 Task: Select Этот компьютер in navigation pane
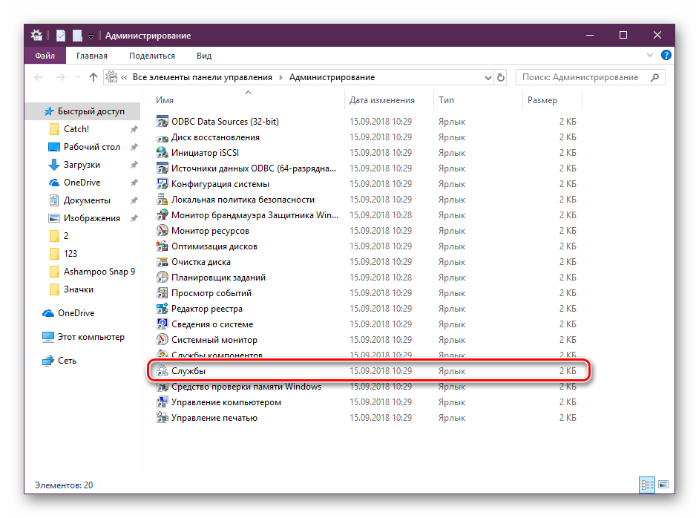[91, 337]
